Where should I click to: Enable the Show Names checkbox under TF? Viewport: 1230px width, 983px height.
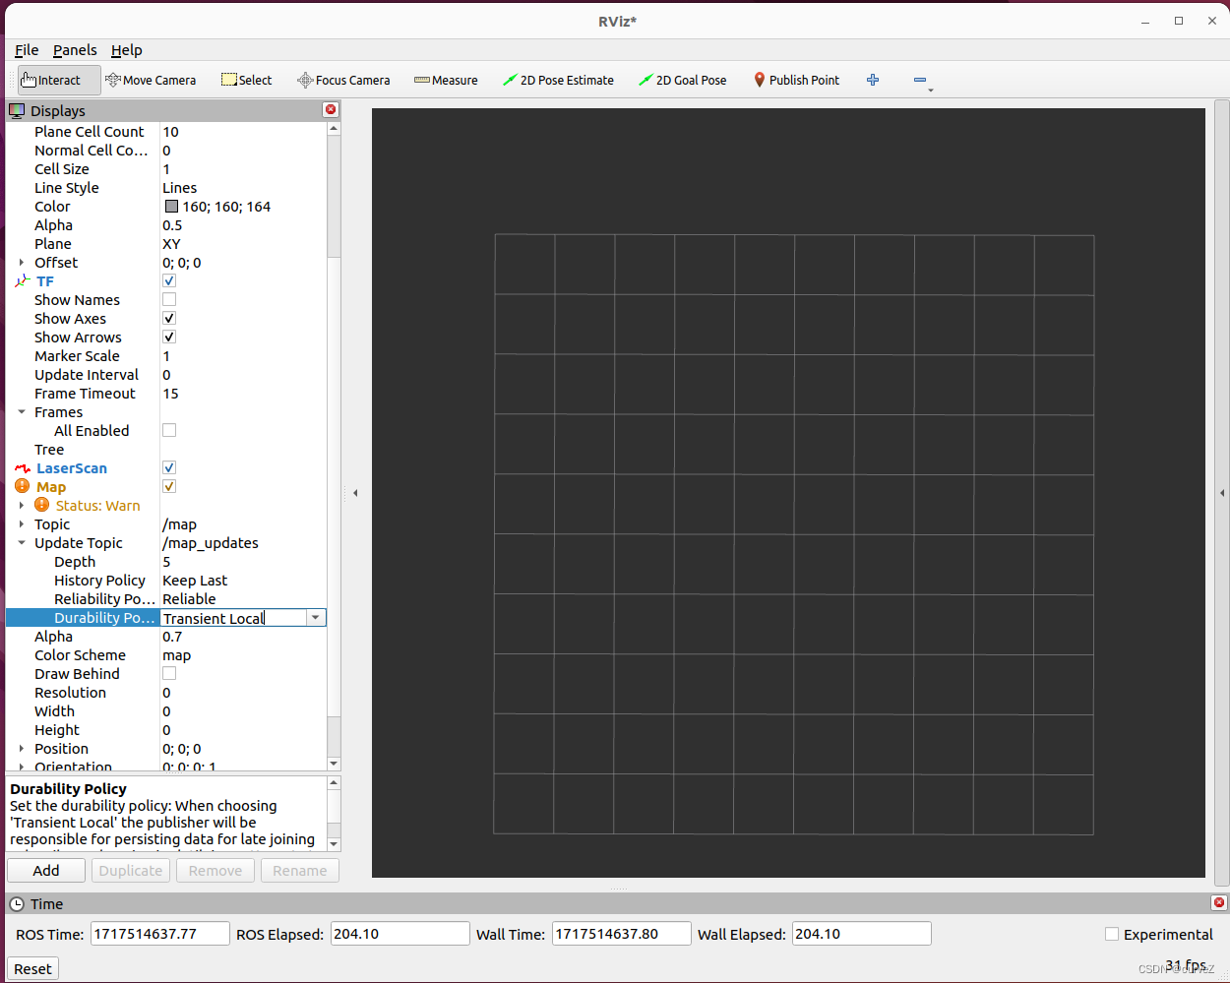click(168, 299)
